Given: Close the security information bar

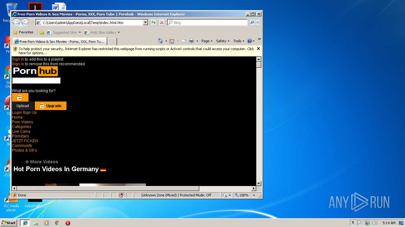Looking at the screenshot, I should tap(259, 49).
